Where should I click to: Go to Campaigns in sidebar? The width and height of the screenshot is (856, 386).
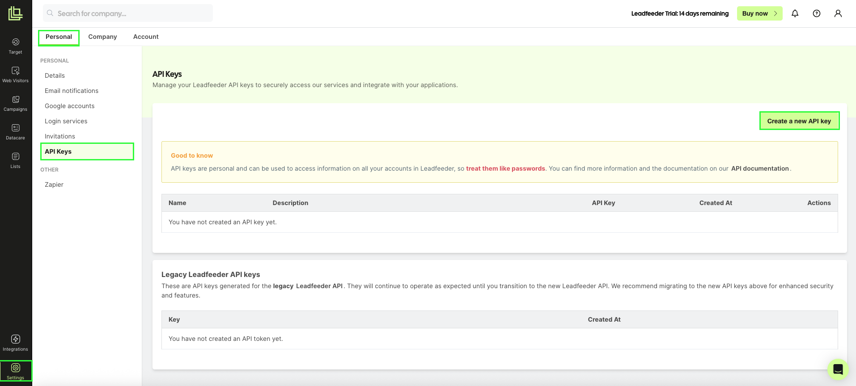[16, 103]
